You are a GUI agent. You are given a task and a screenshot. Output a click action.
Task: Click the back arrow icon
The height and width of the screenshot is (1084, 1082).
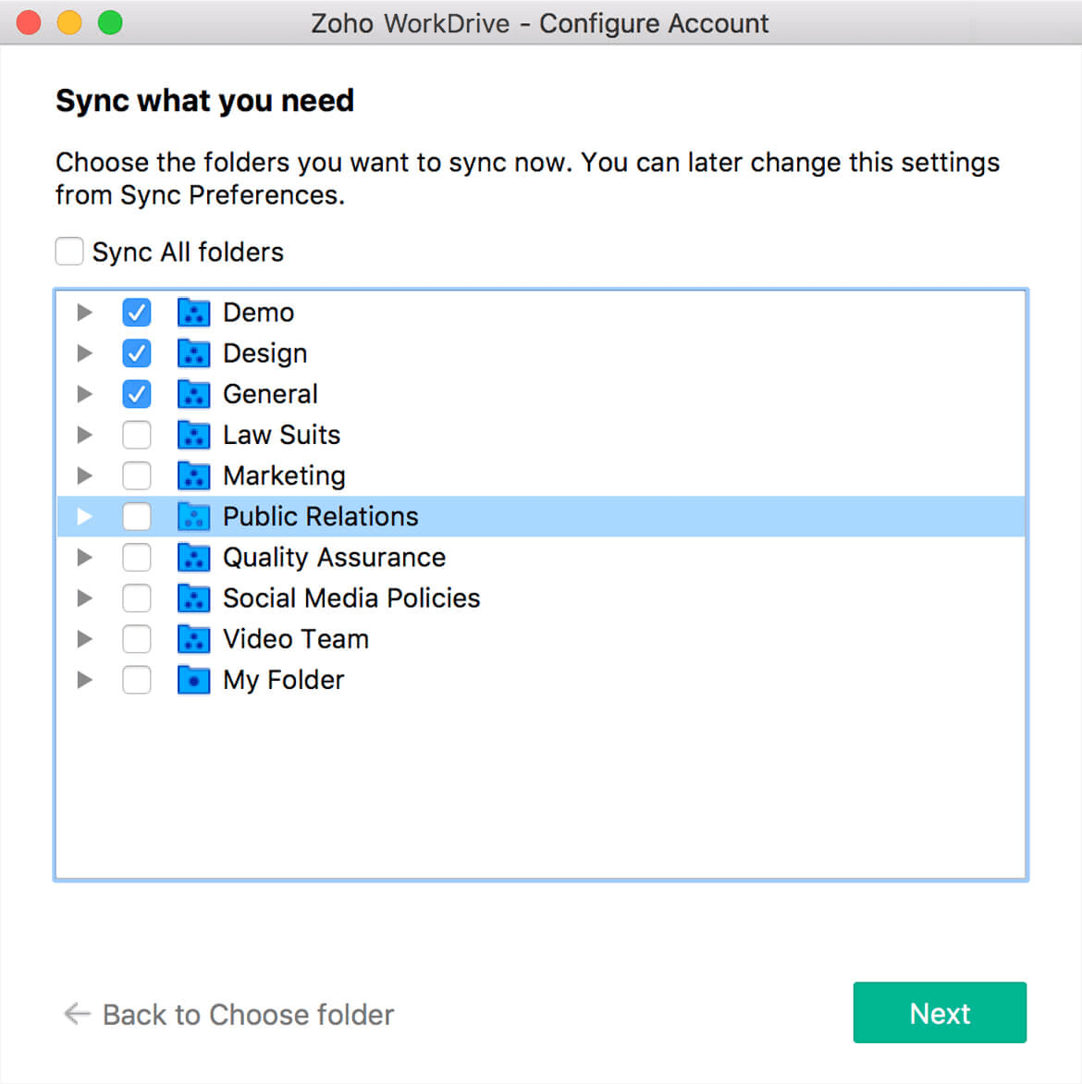point(77,1014)
